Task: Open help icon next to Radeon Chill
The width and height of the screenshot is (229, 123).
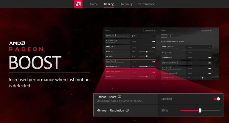Action: point(114,46)
